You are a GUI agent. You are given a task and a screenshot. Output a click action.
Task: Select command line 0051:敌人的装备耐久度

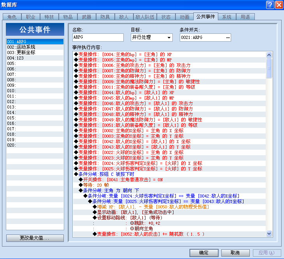pyautogui.click(x=169, y=125)
